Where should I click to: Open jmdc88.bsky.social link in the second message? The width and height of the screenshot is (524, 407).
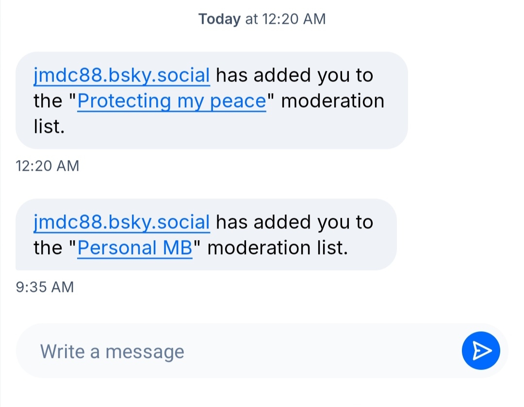click(122, 222)
